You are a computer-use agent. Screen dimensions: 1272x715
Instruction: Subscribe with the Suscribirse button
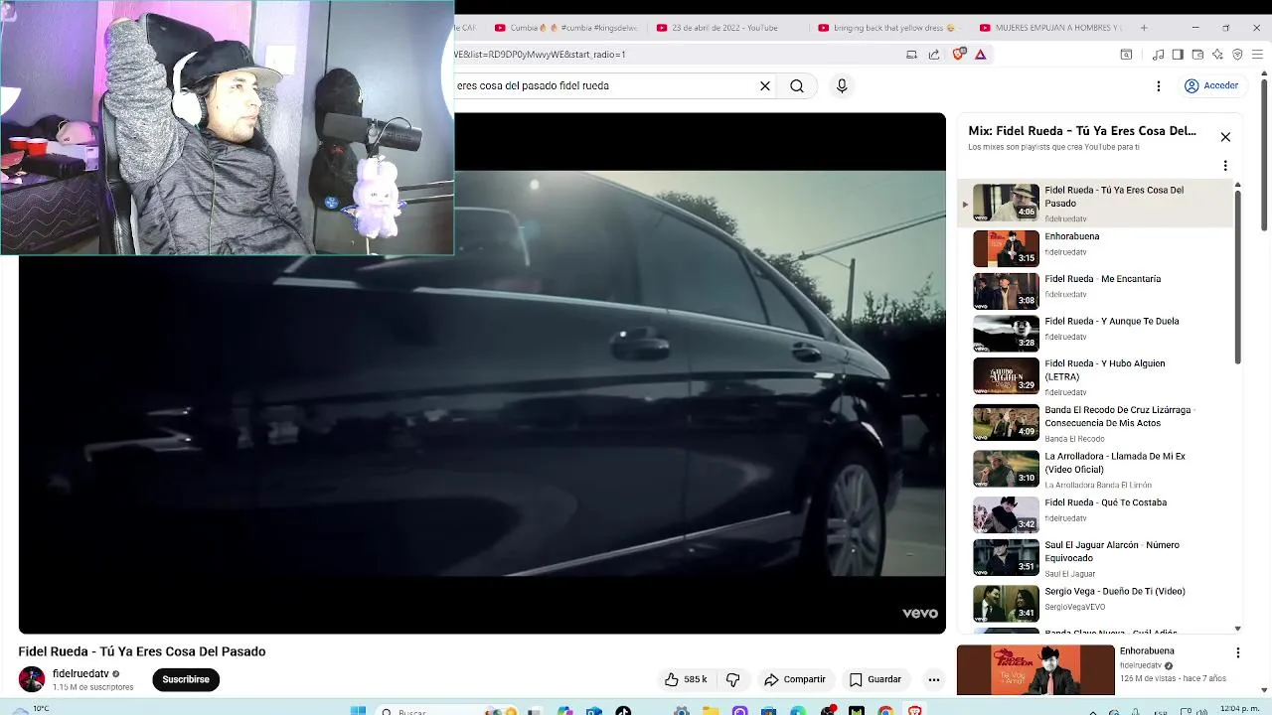186,679
